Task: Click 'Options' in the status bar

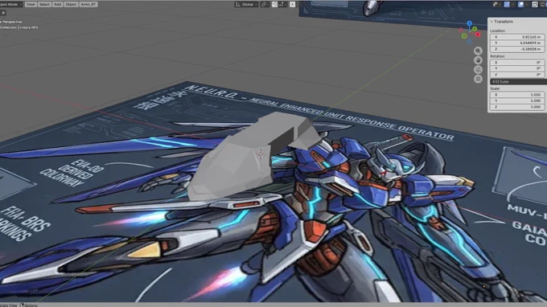Action: tap(31, 305)
